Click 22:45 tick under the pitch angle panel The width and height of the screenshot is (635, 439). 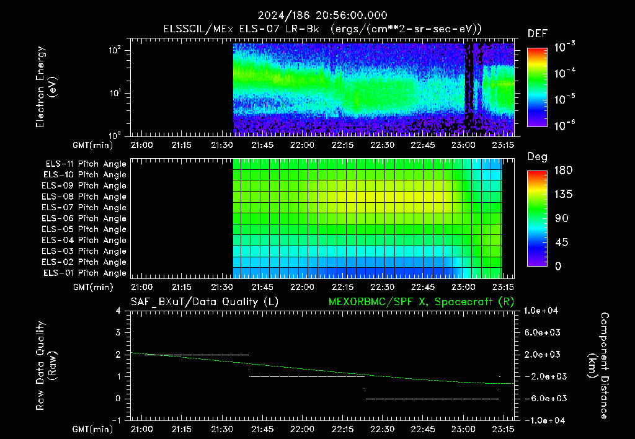[x=422, y=287]
